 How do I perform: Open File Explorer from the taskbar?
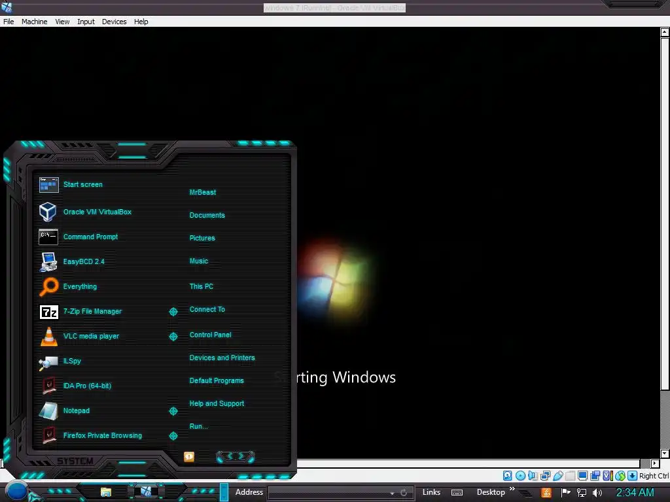pos(105,492)
